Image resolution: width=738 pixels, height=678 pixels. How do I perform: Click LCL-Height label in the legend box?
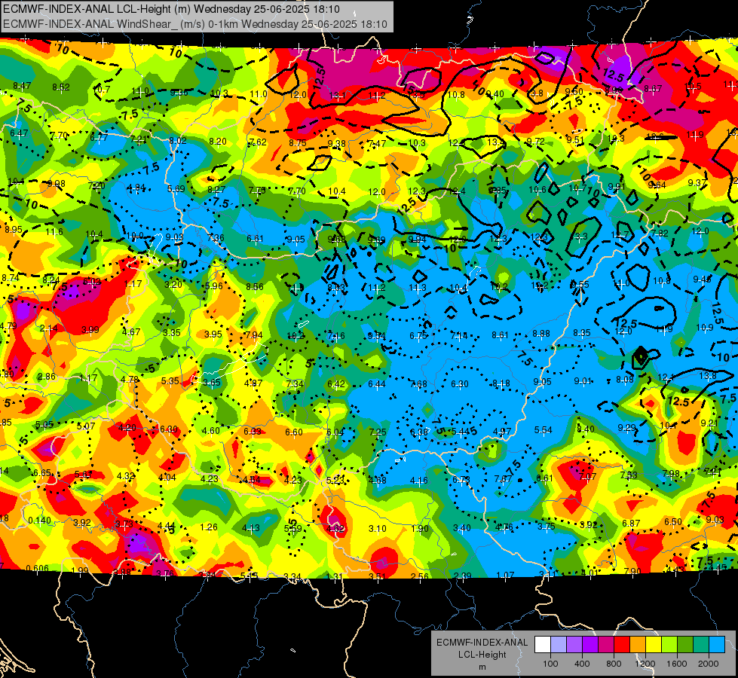click(482, 655)
